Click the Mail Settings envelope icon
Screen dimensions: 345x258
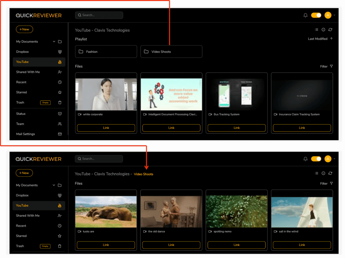(x=60, y=134)
